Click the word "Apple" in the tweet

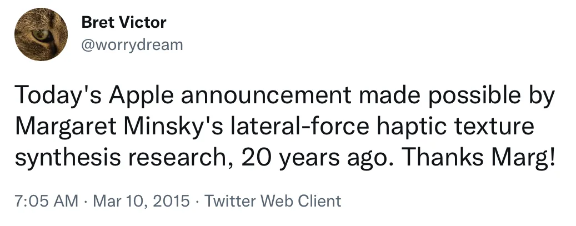[142, 98]
